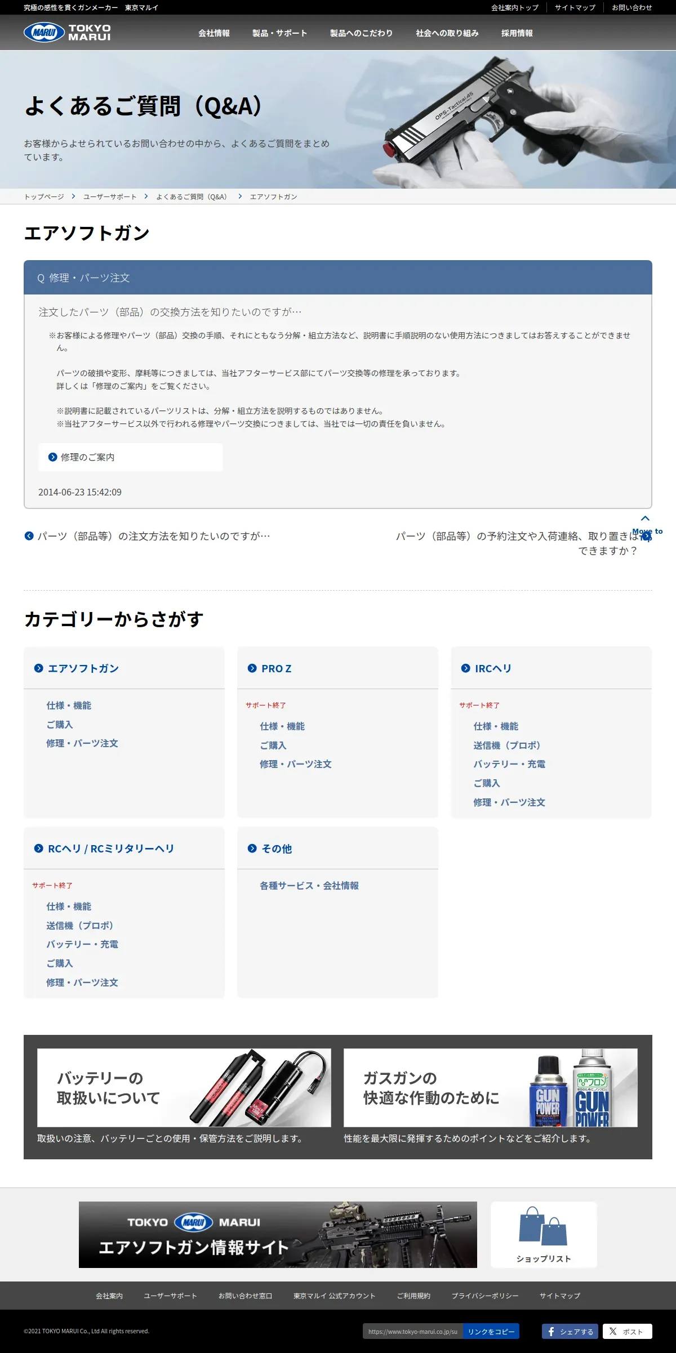676x1353 pixels.
Task: Select 仕様・機能 under PRO Z
Action: tap(282, 726)
